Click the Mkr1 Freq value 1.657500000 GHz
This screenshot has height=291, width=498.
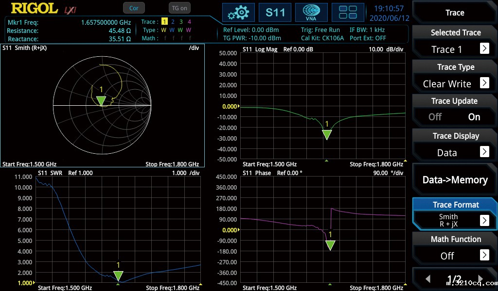click(106, 22)
